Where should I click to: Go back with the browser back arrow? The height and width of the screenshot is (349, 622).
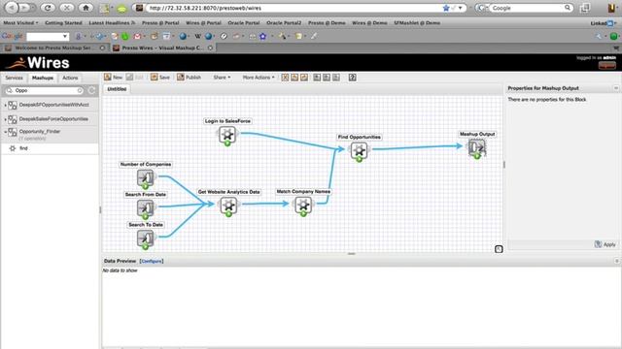pyautogui.click(x=12, y=8)
